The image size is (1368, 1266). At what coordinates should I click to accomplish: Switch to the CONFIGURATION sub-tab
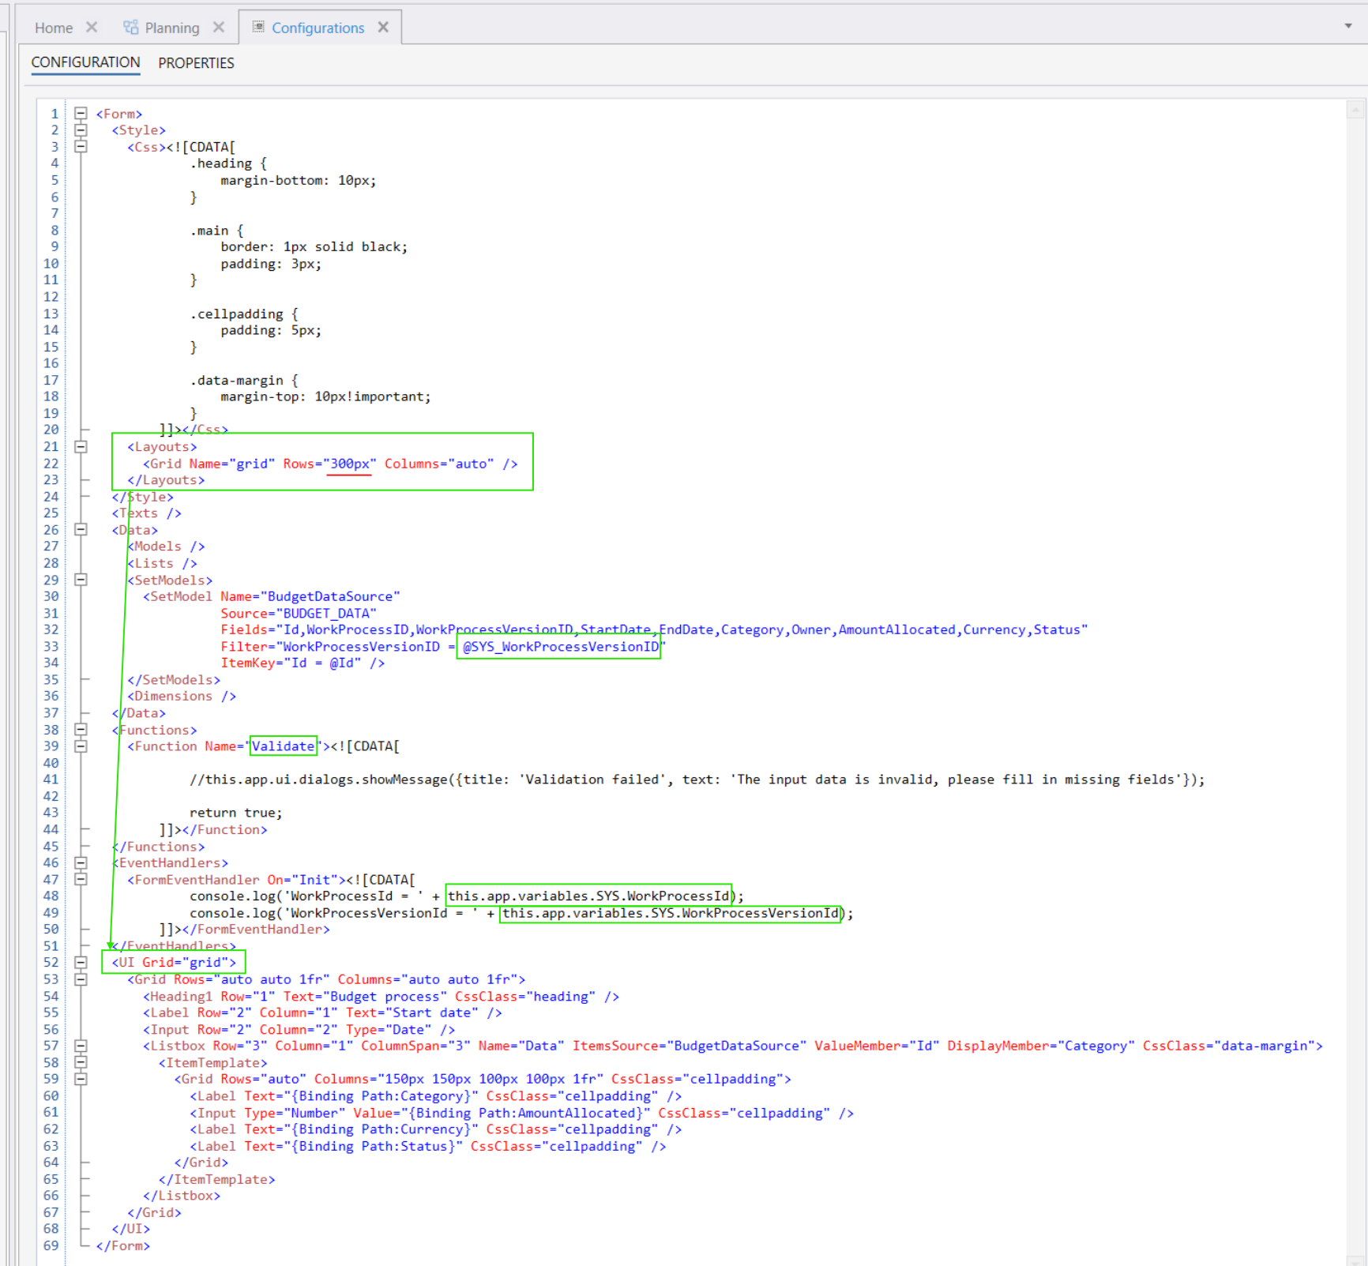85,62
